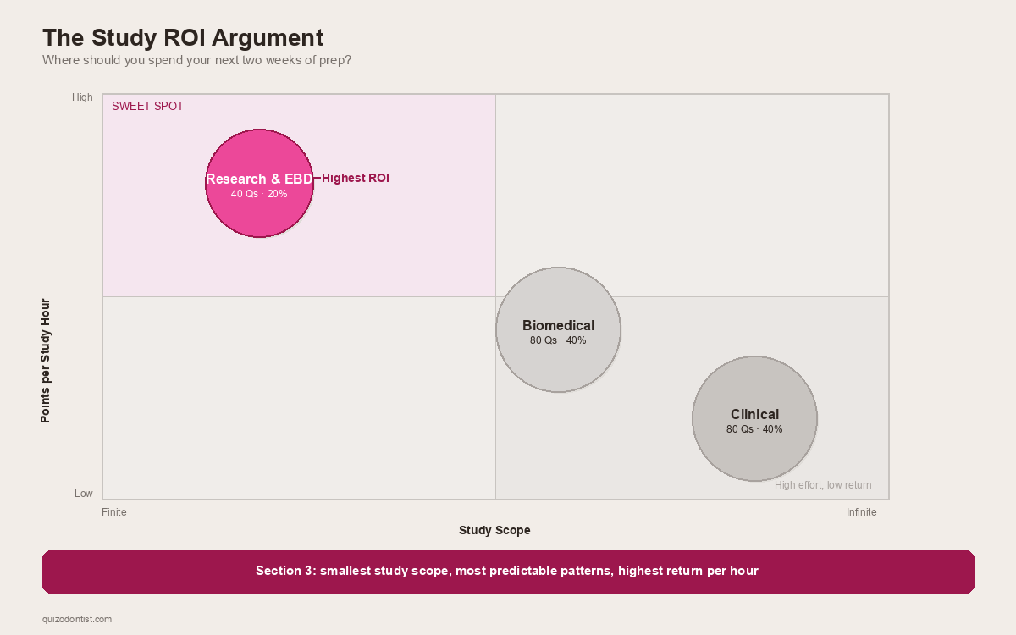Select the Biomedical bubble
Viewport: 1016px width, 635px height.
tap(558, 364)
